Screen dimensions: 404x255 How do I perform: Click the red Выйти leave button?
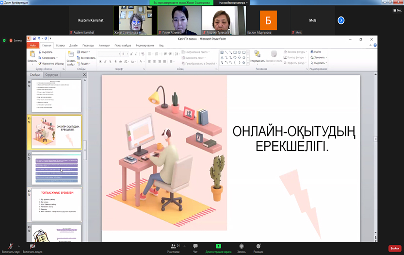pyautogui.click(x=394, y=248)
